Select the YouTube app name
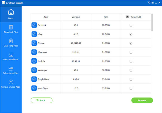 pos(41,61)
